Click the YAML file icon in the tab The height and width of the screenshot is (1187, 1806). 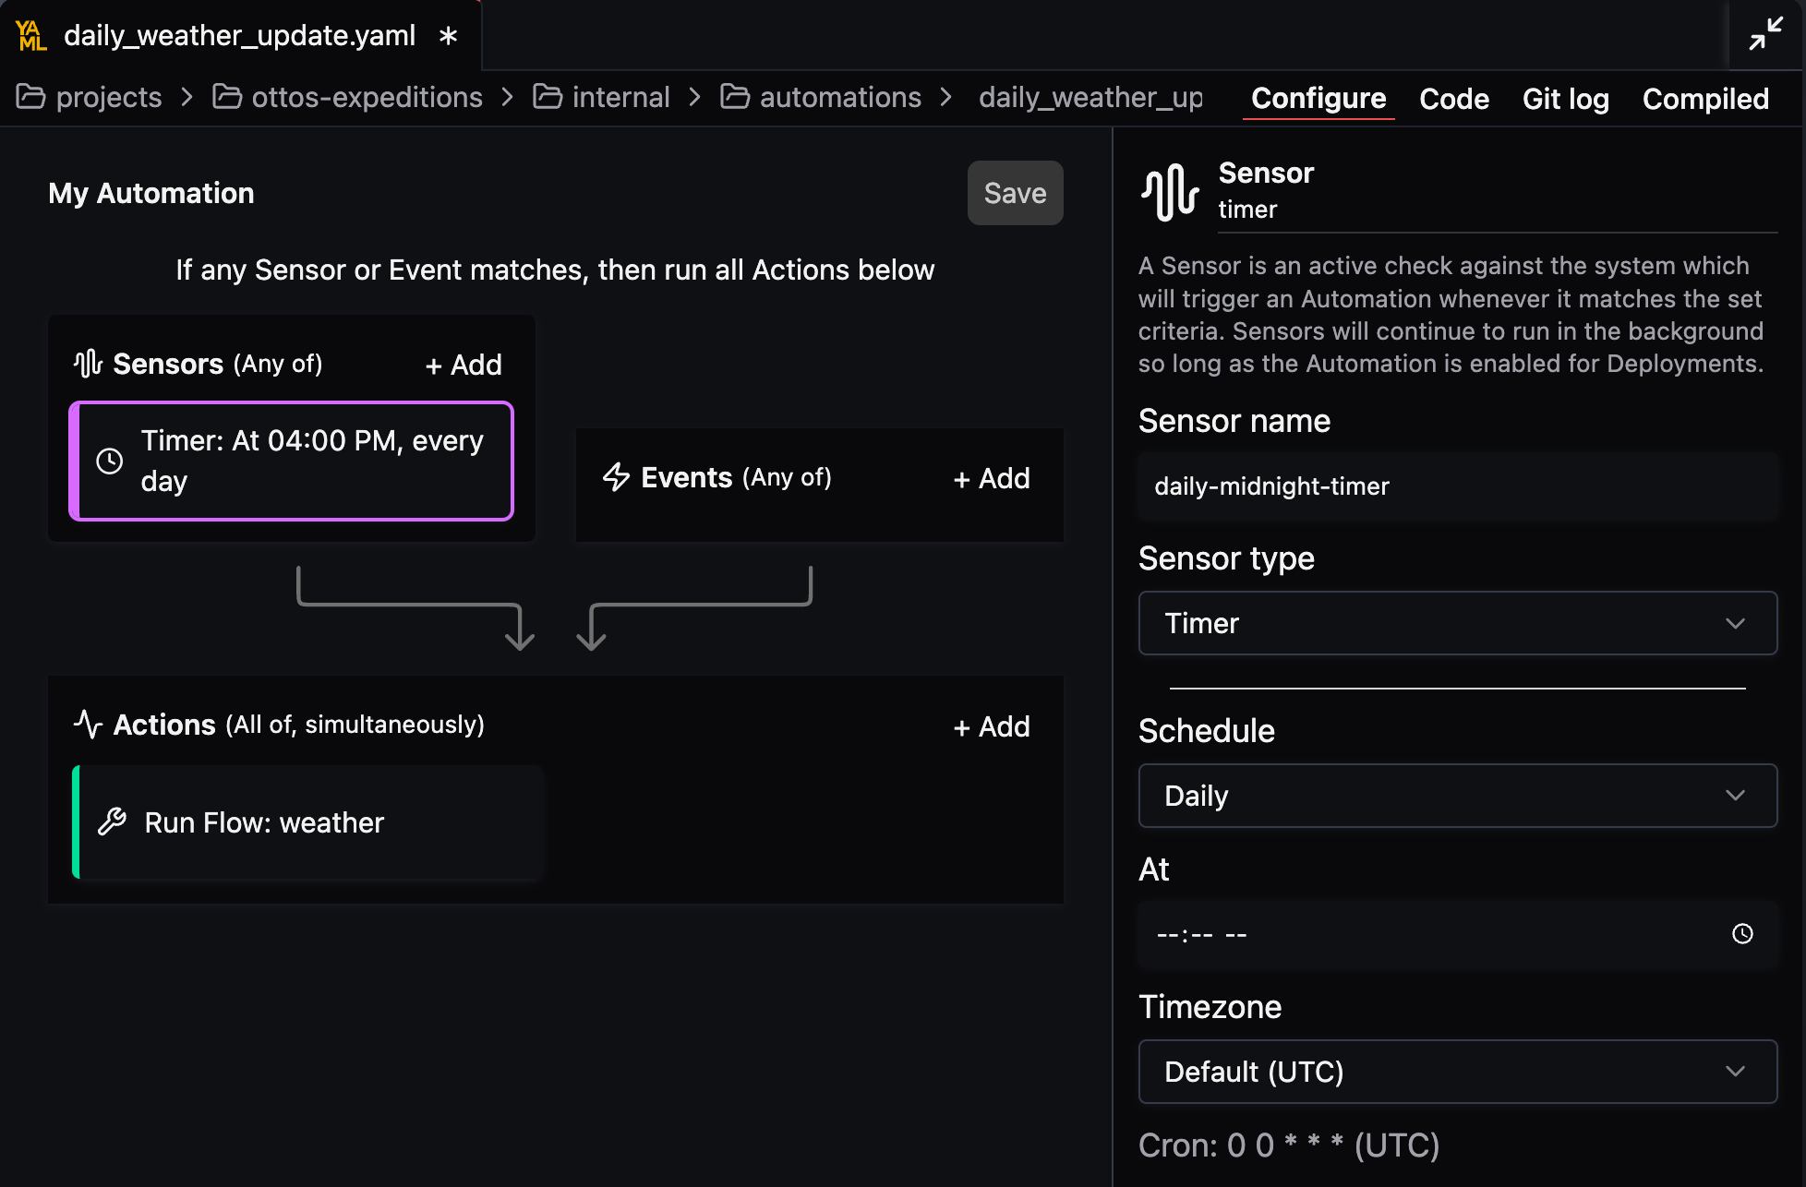(31, 36)
